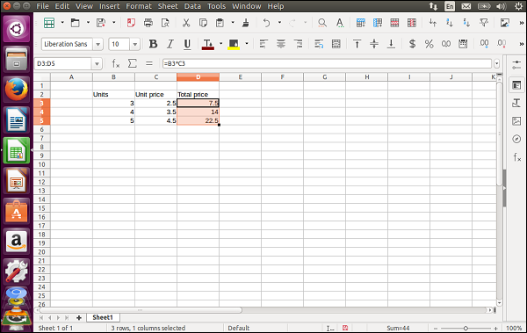Click the Function Wizard icon

click(x=116, y=63)
